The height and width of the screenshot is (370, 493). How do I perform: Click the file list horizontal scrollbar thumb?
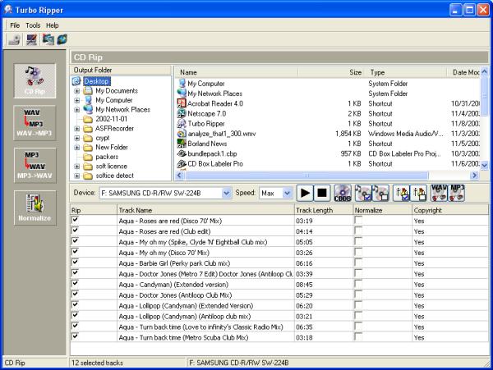tap(306, 176)
